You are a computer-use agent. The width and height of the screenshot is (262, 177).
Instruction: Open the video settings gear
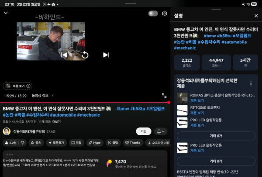pyautogui.click(x=165, y=13)
